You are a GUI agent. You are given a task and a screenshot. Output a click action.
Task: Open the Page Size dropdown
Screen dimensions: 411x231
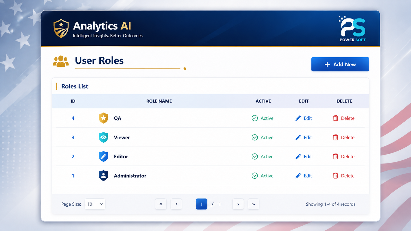(x=95, y=204)
